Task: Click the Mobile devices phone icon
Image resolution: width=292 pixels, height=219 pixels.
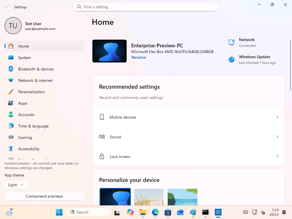Action: 102,117
